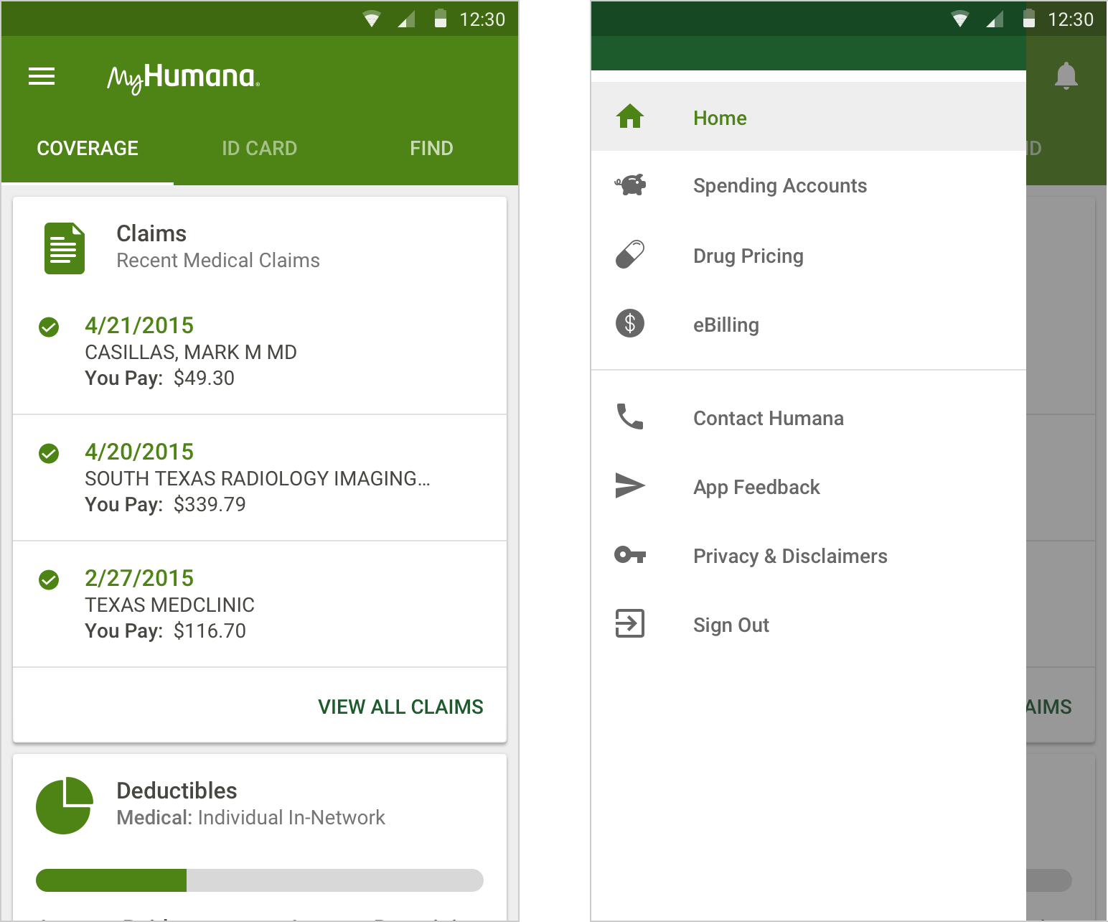This screenshot has width=1108, height=922.
Task: Tap the Home house icon in drawer
Action: coord(630,116)
